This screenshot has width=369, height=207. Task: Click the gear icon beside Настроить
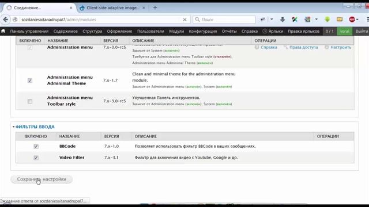click(x=327, y=47)
